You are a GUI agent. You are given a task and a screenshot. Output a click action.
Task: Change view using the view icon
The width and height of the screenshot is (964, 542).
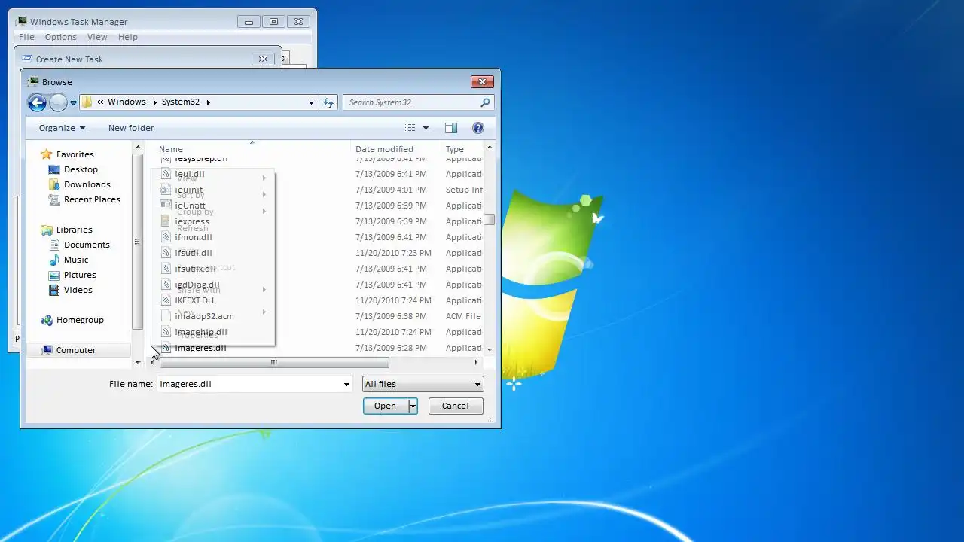(410, 128)
